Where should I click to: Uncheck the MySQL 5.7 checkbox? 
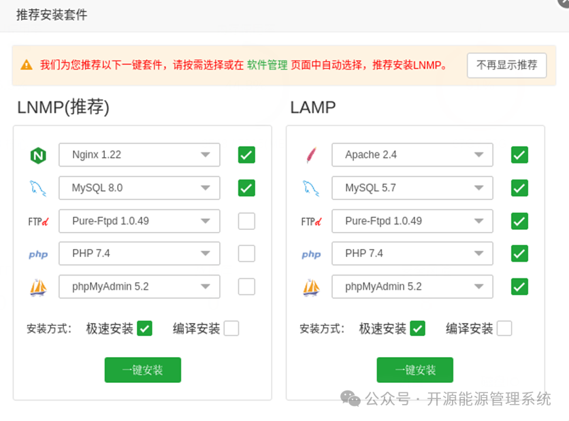pyautogui.click(x=519, y=188)
